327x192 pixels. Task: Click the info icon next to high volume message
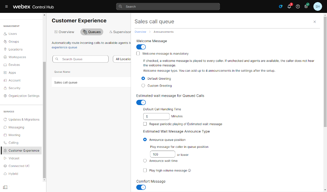[189, 171]
